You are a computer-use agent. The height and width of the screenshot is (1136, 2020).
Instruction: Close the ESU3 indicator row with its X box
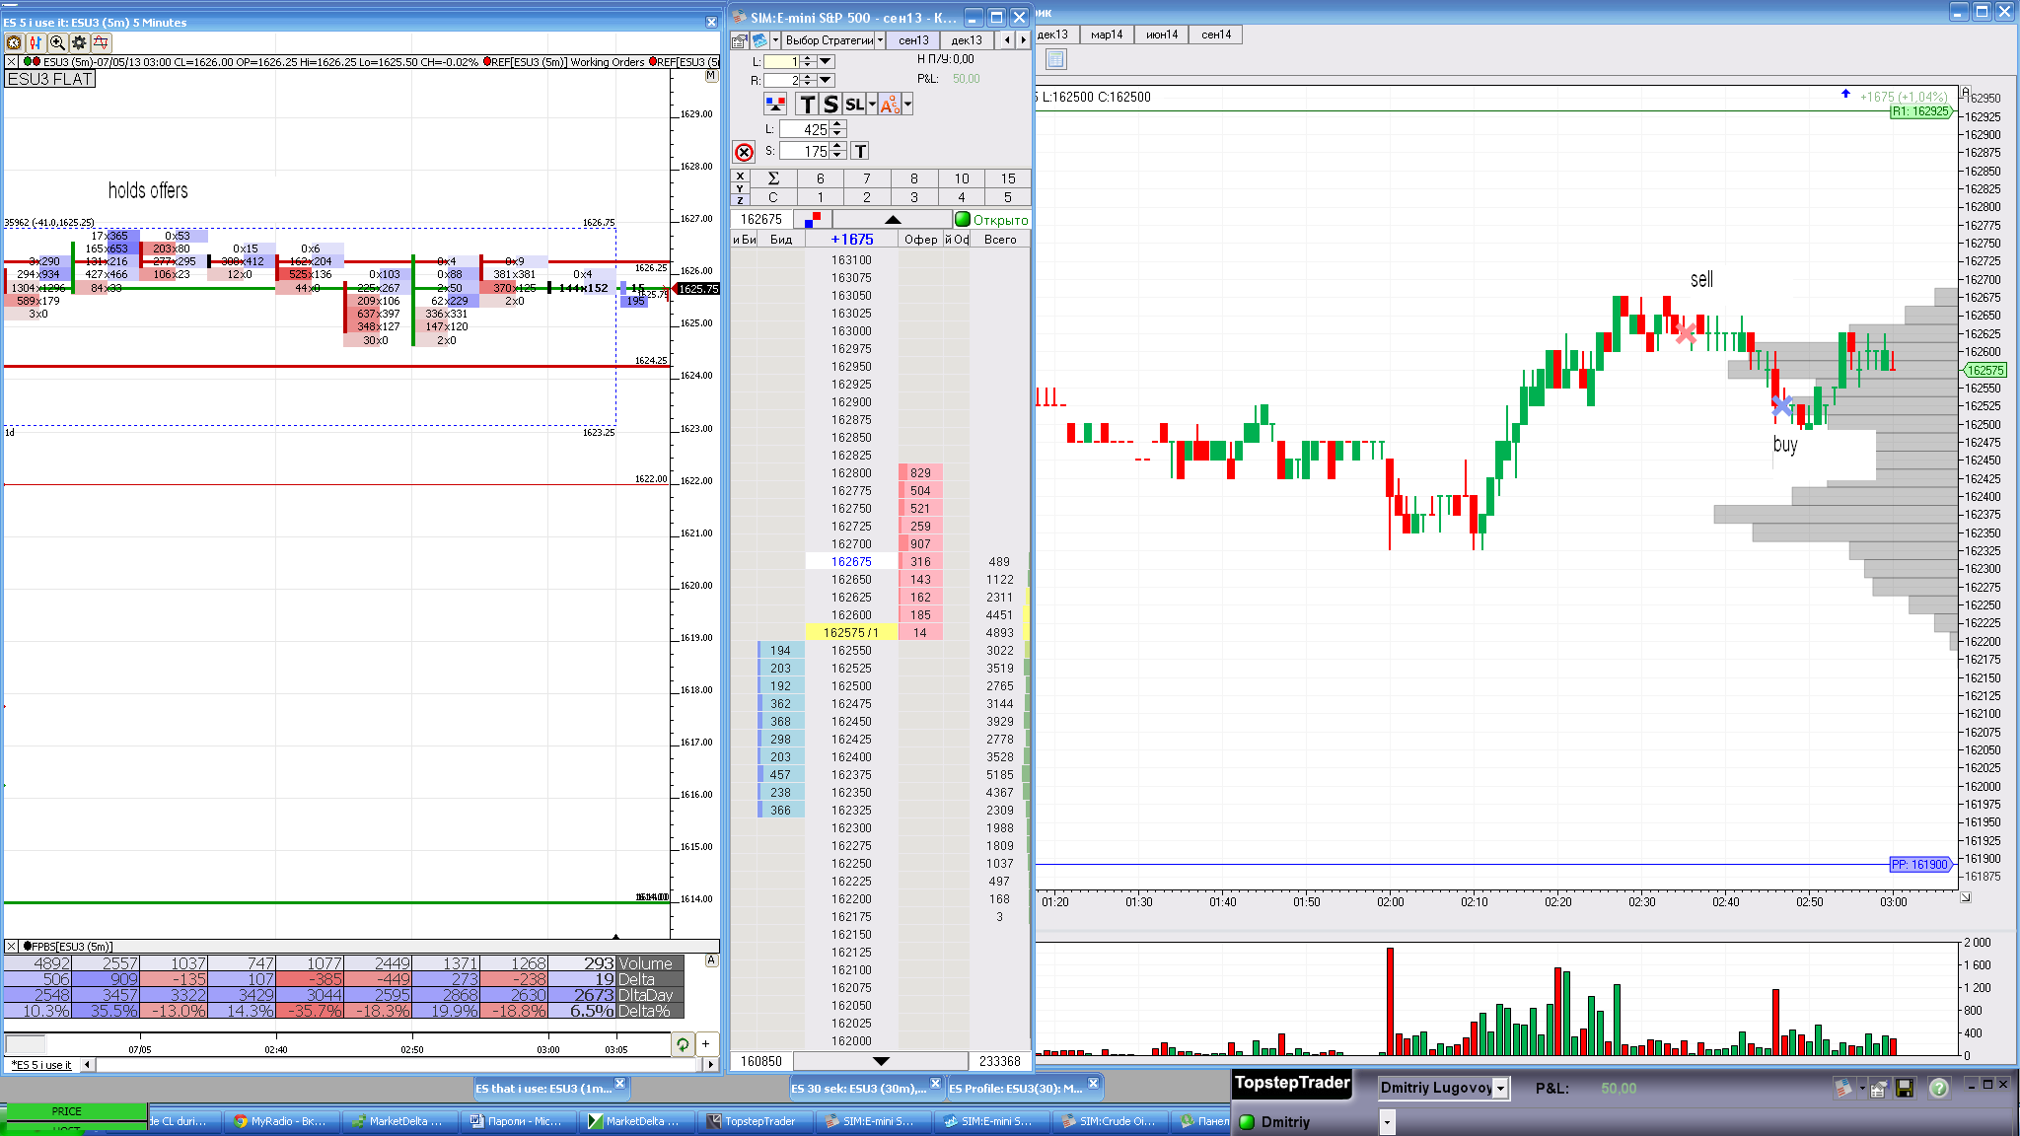pyautogui.click(x=12, y=62)
